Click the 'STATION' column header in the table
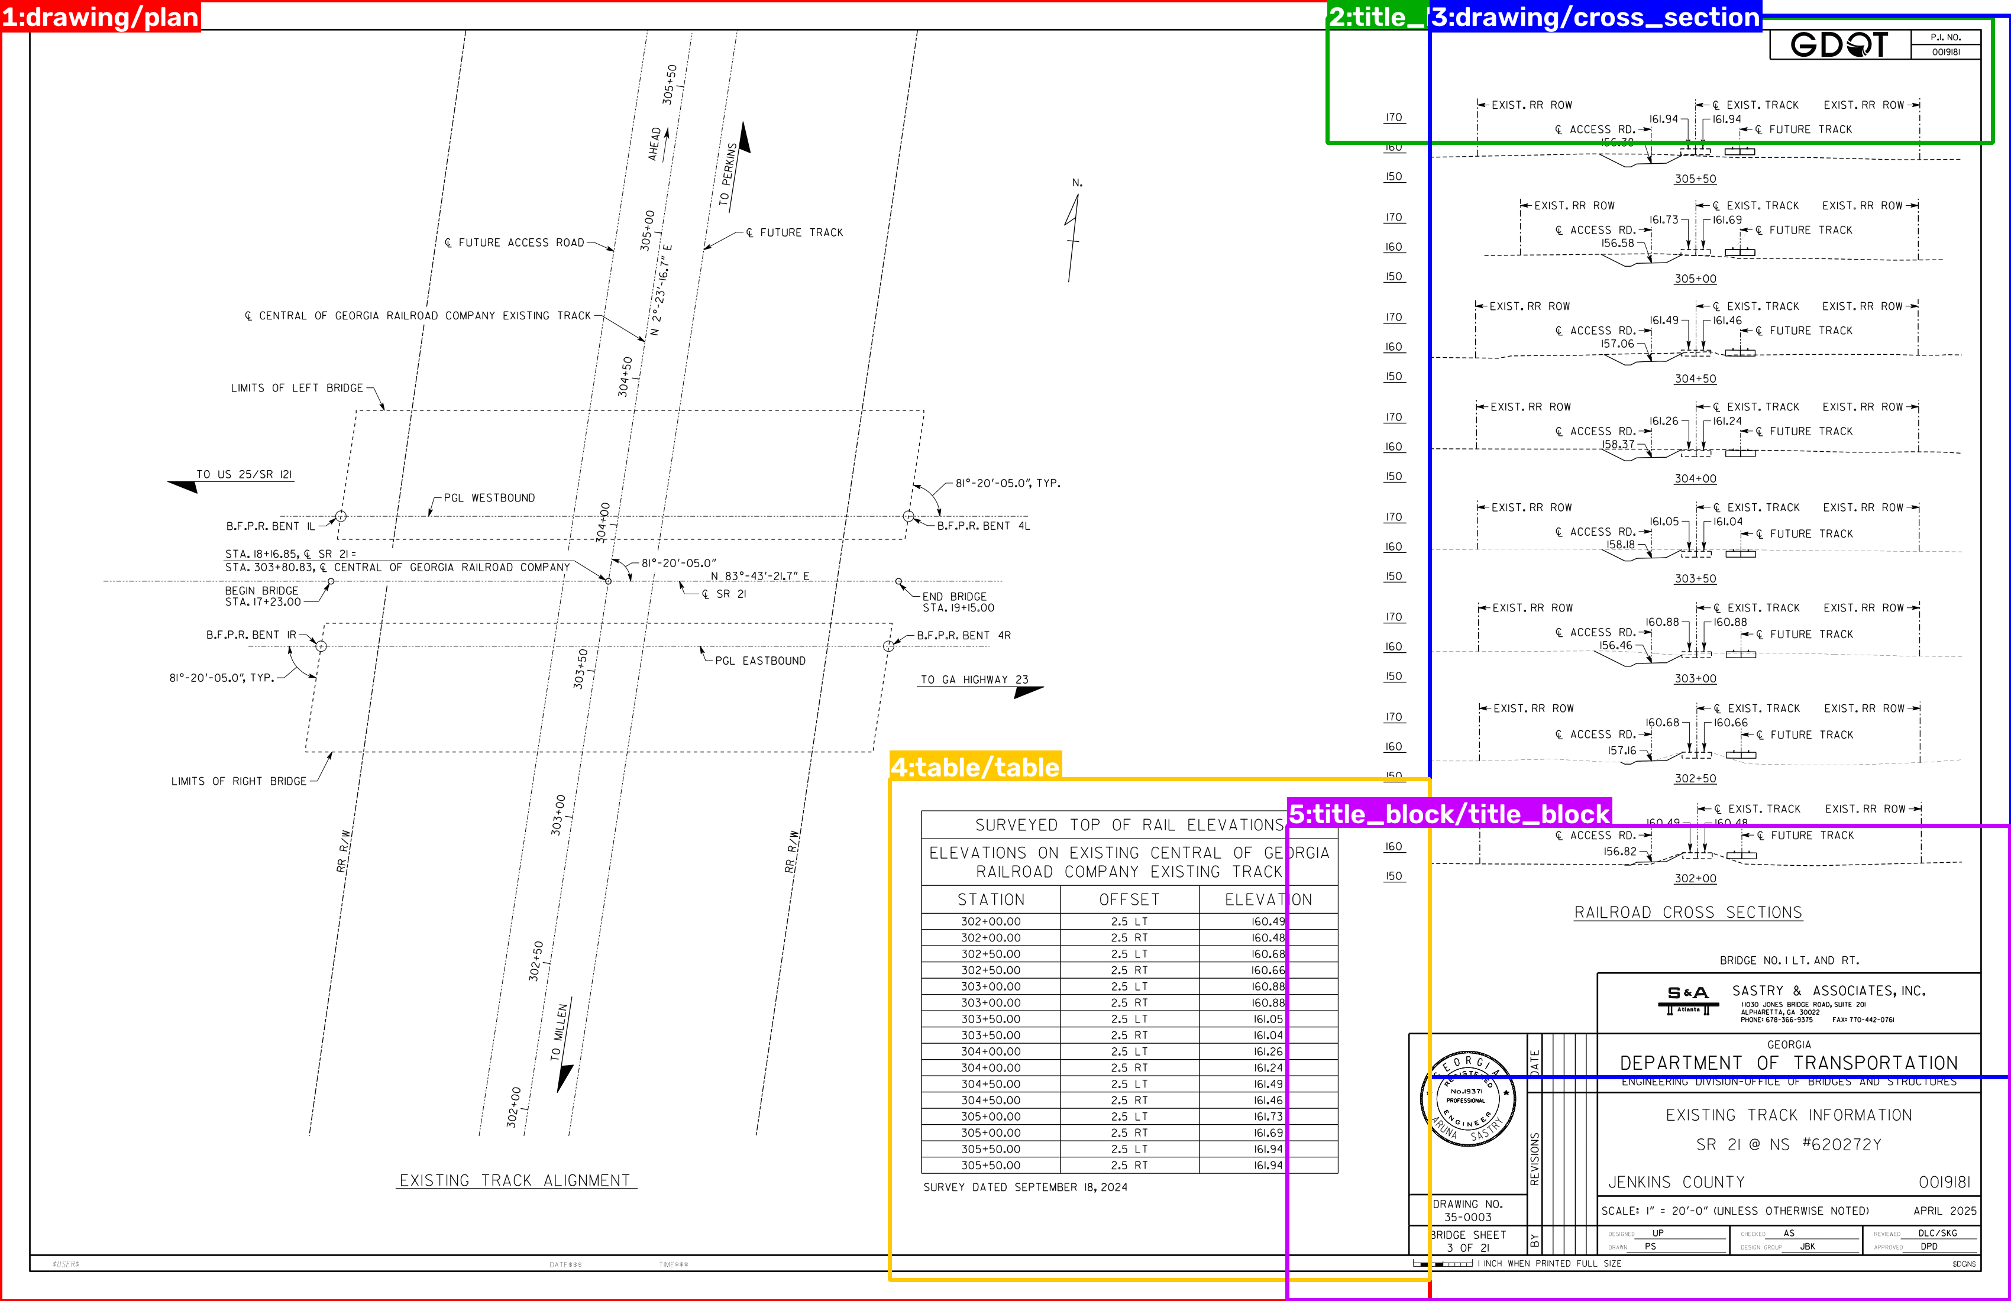 pos(990,899)
